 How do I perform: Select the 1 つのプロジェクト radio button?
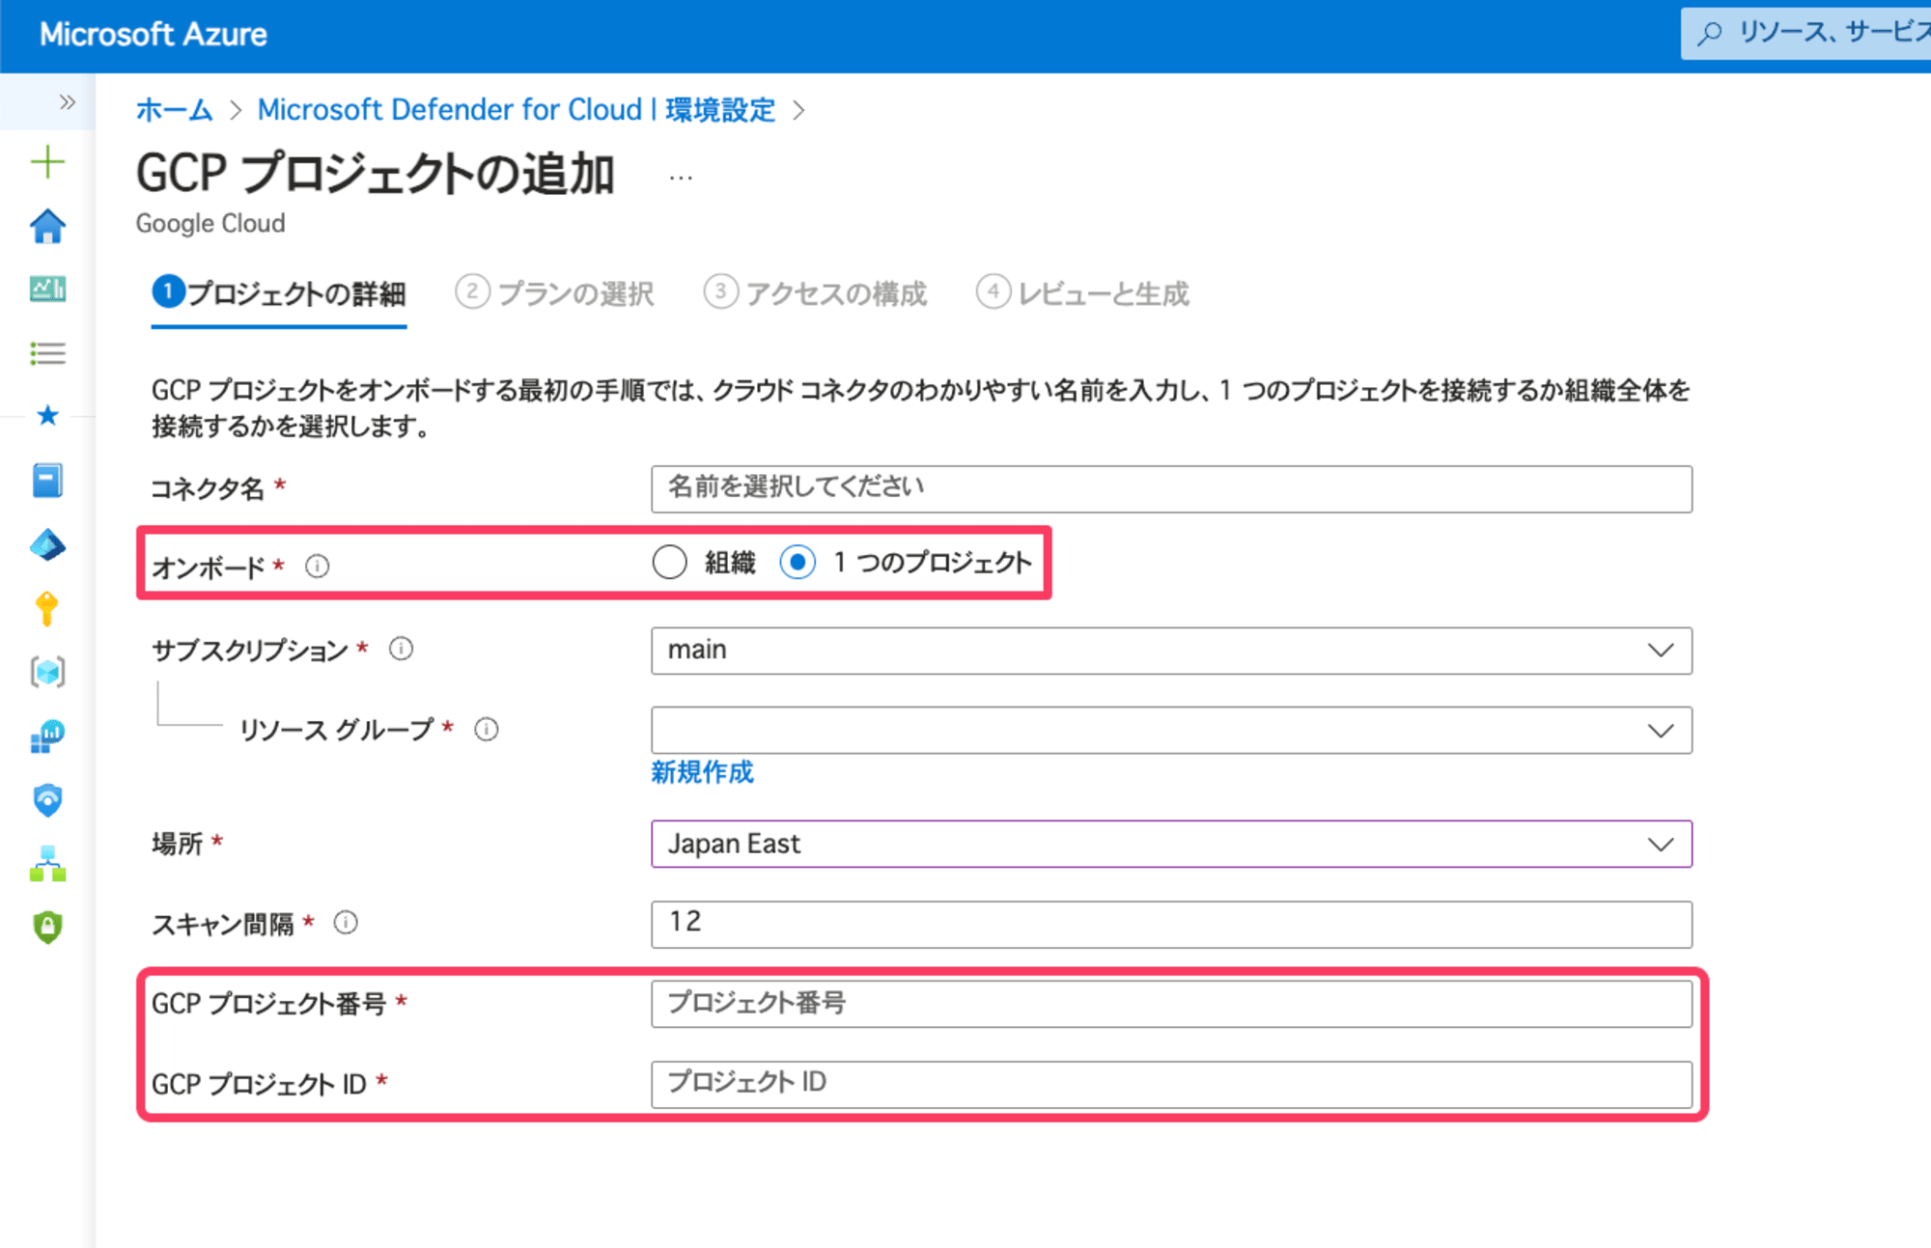coord(798,562)
